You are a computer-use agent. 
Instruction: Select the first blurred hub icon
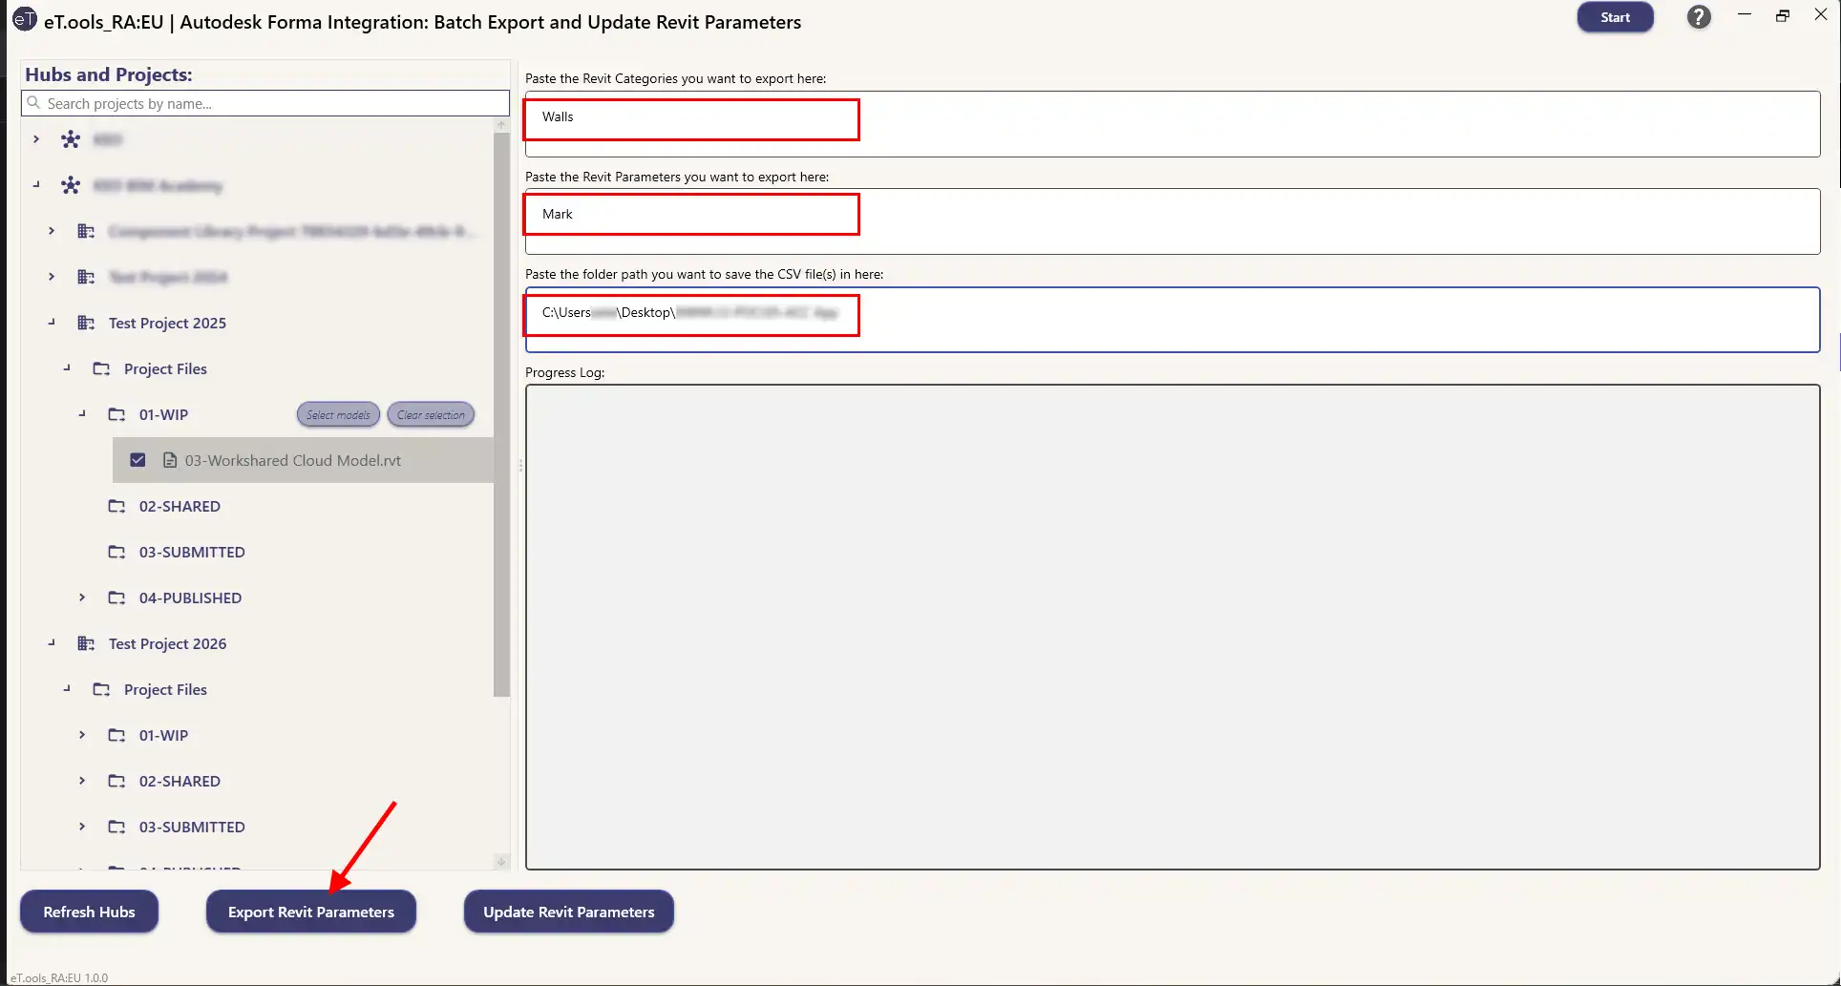click(71, 139)
